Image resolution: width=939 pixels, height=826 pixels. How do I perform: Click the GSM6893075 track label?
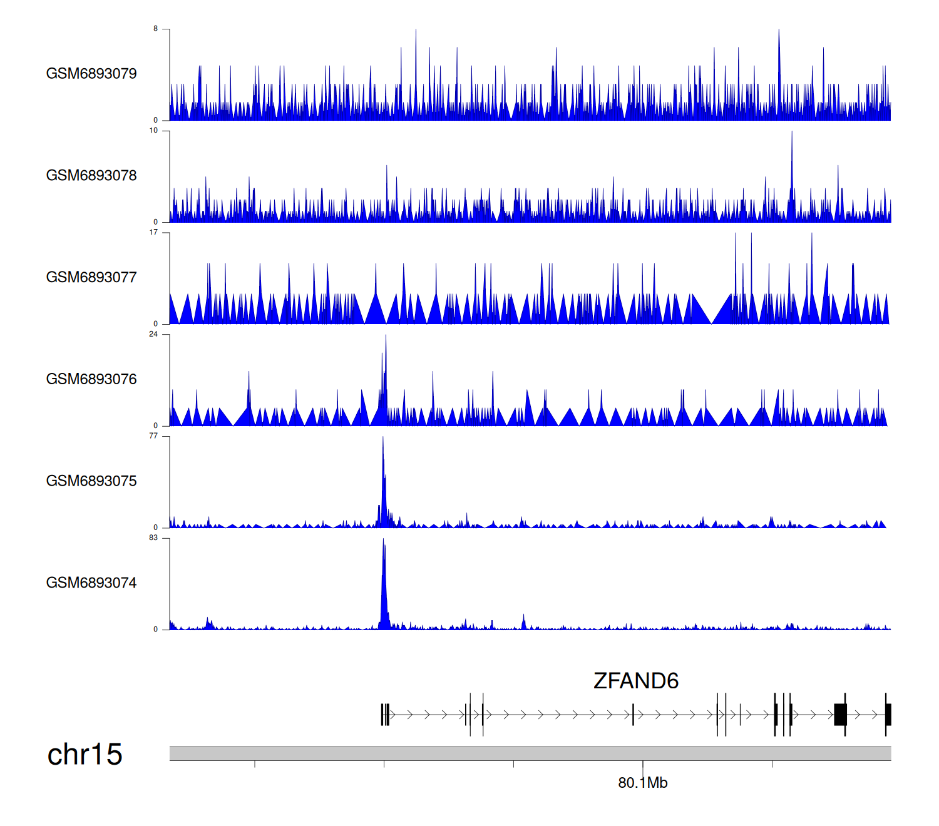(91, 481)
